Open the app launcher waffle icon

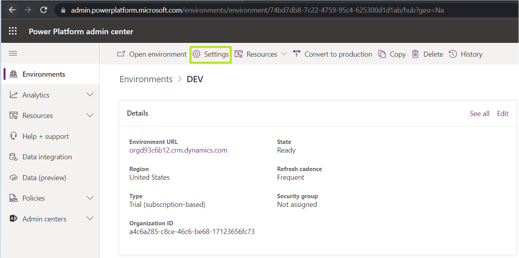(13, 31)
